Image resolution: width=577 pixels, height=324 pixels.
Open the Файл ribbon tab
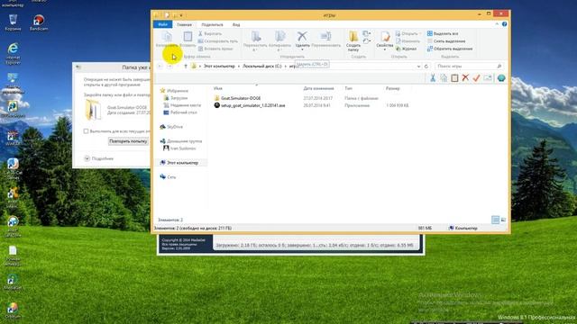tap(162, 24)
